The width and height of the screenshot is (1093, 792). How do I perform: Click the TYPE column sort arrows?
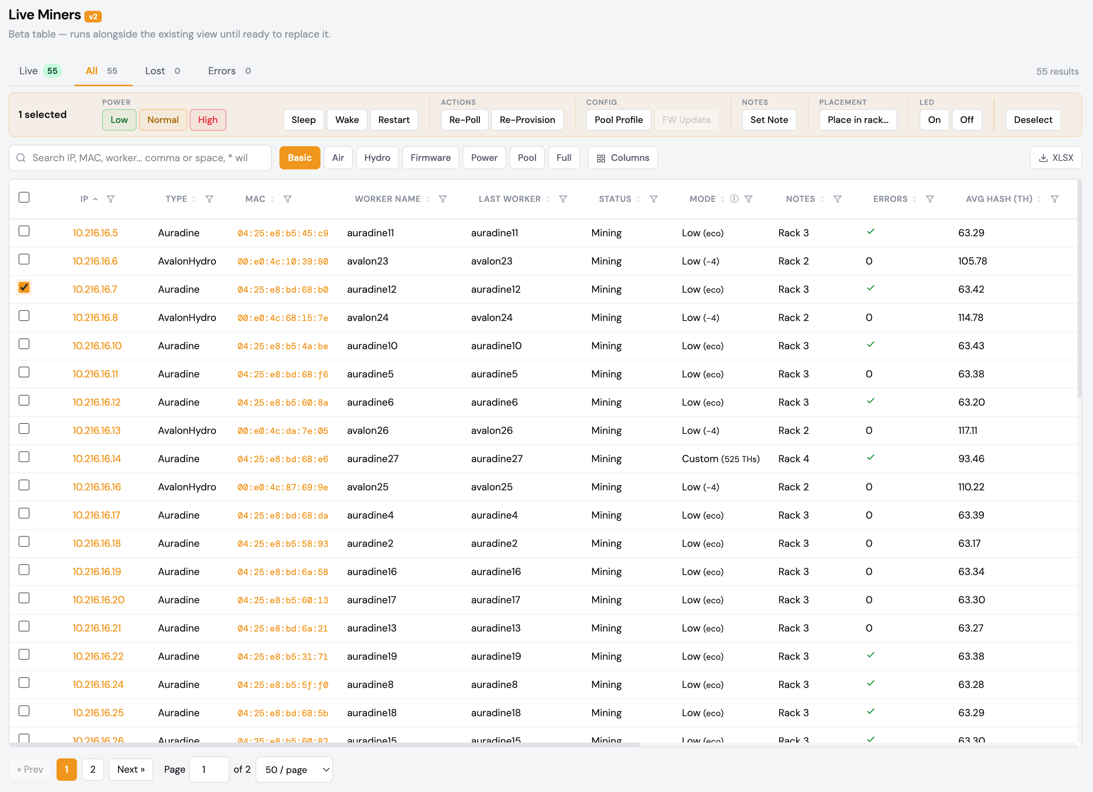click(194, 199)
